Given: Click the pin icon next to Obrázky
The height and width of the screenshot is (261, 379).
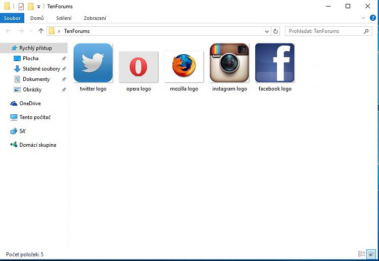Looking at the screenshot, I should 64,90.
